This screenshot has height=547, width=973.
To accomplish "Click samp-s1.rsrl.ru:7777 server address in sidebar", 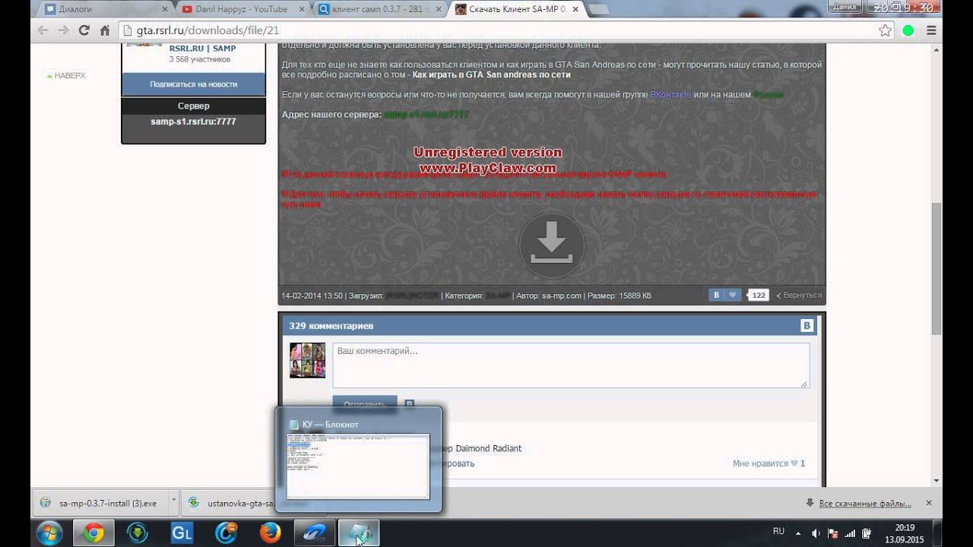I will tap(193, 122).
